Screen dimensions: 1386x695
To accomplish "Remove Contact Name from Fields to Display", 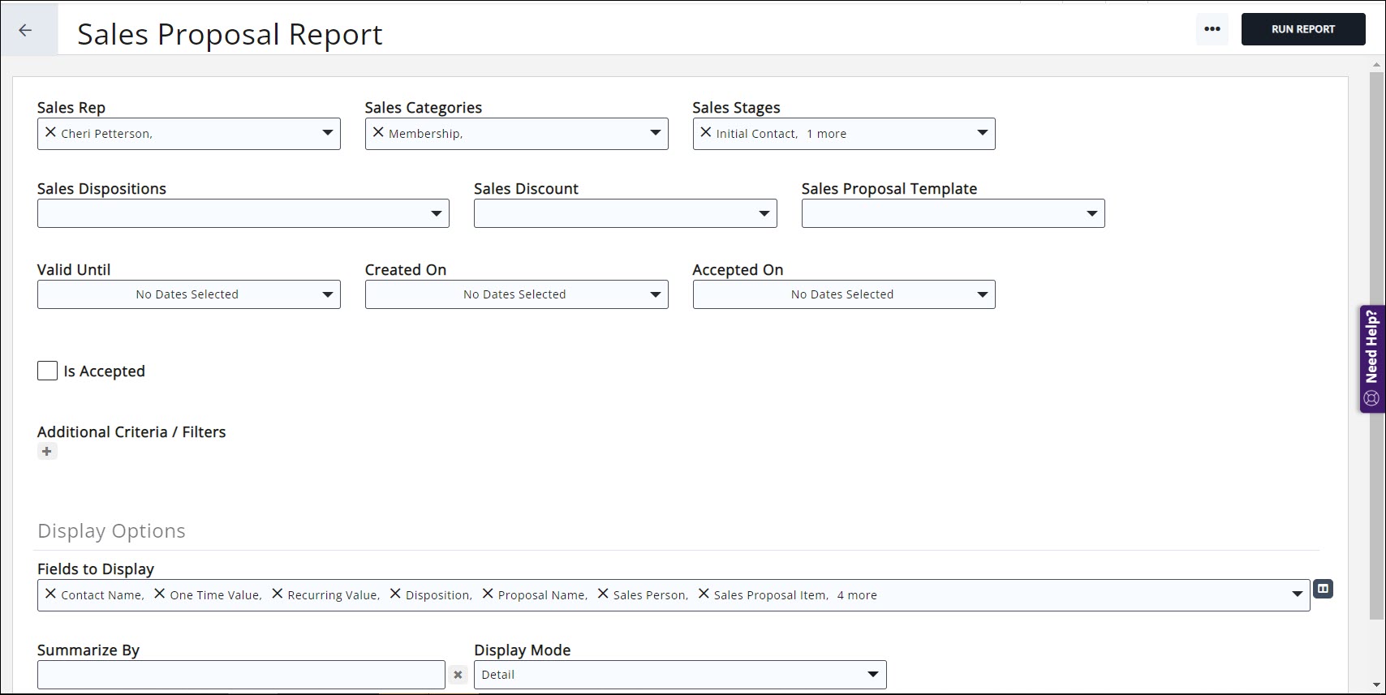I will [x=50, y=594].
